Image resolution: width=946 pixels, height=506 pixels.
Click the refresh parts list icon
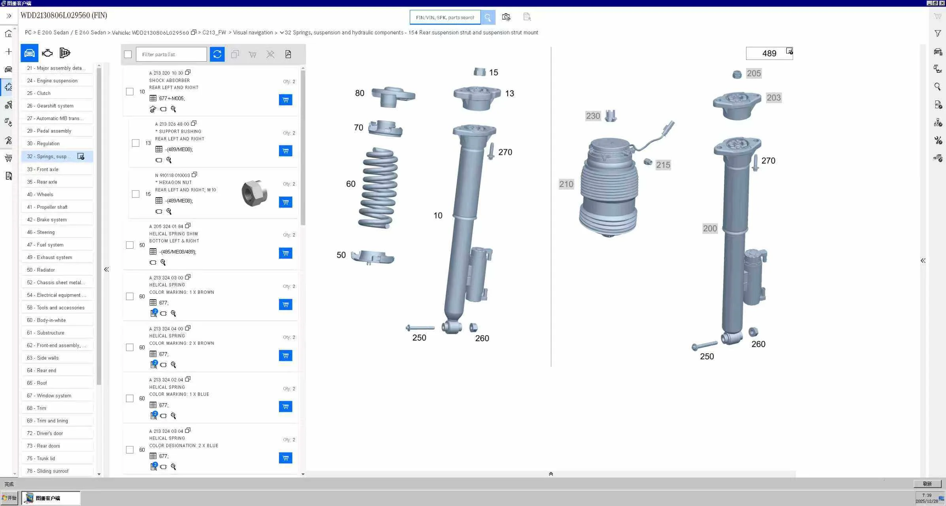[x=217, y=54]
